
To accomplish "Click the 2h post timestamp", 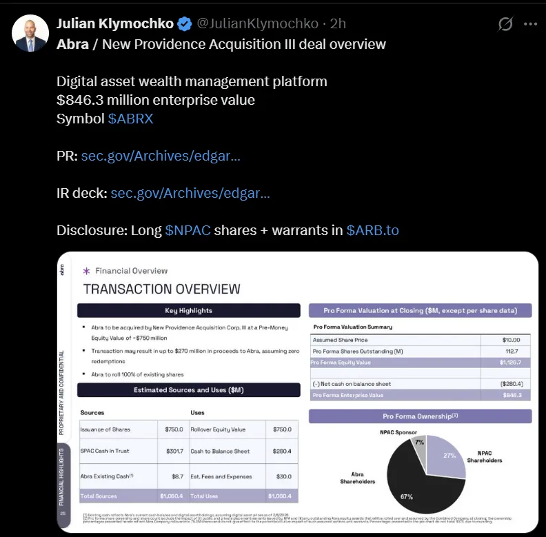I will pos(338,24).
